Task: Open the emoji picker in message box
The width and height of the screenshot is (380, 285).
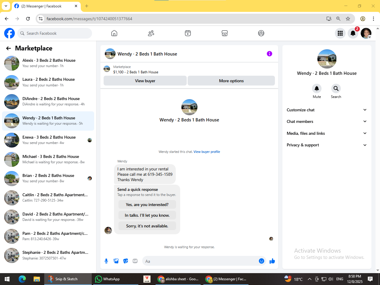Action: tap(262, 261)
